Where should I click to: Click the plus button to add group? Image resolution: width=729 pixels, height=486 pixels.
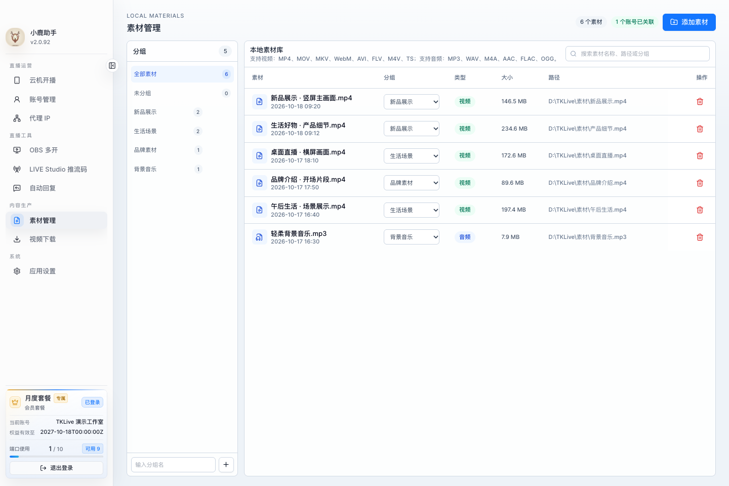tap(226, 465)
